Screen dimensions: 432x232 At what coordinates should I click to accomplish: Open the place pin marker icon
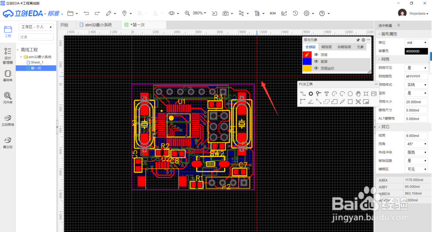pos(124,13)
